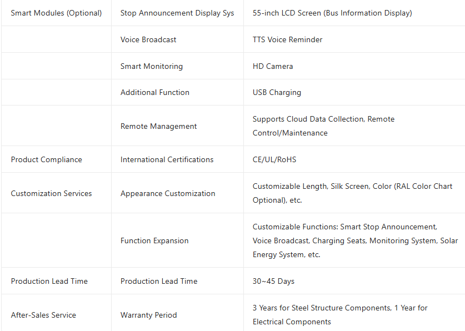The image size is (465, 331).
Task: Click the Appearance Customization cell
Action: tap(168, 193)
